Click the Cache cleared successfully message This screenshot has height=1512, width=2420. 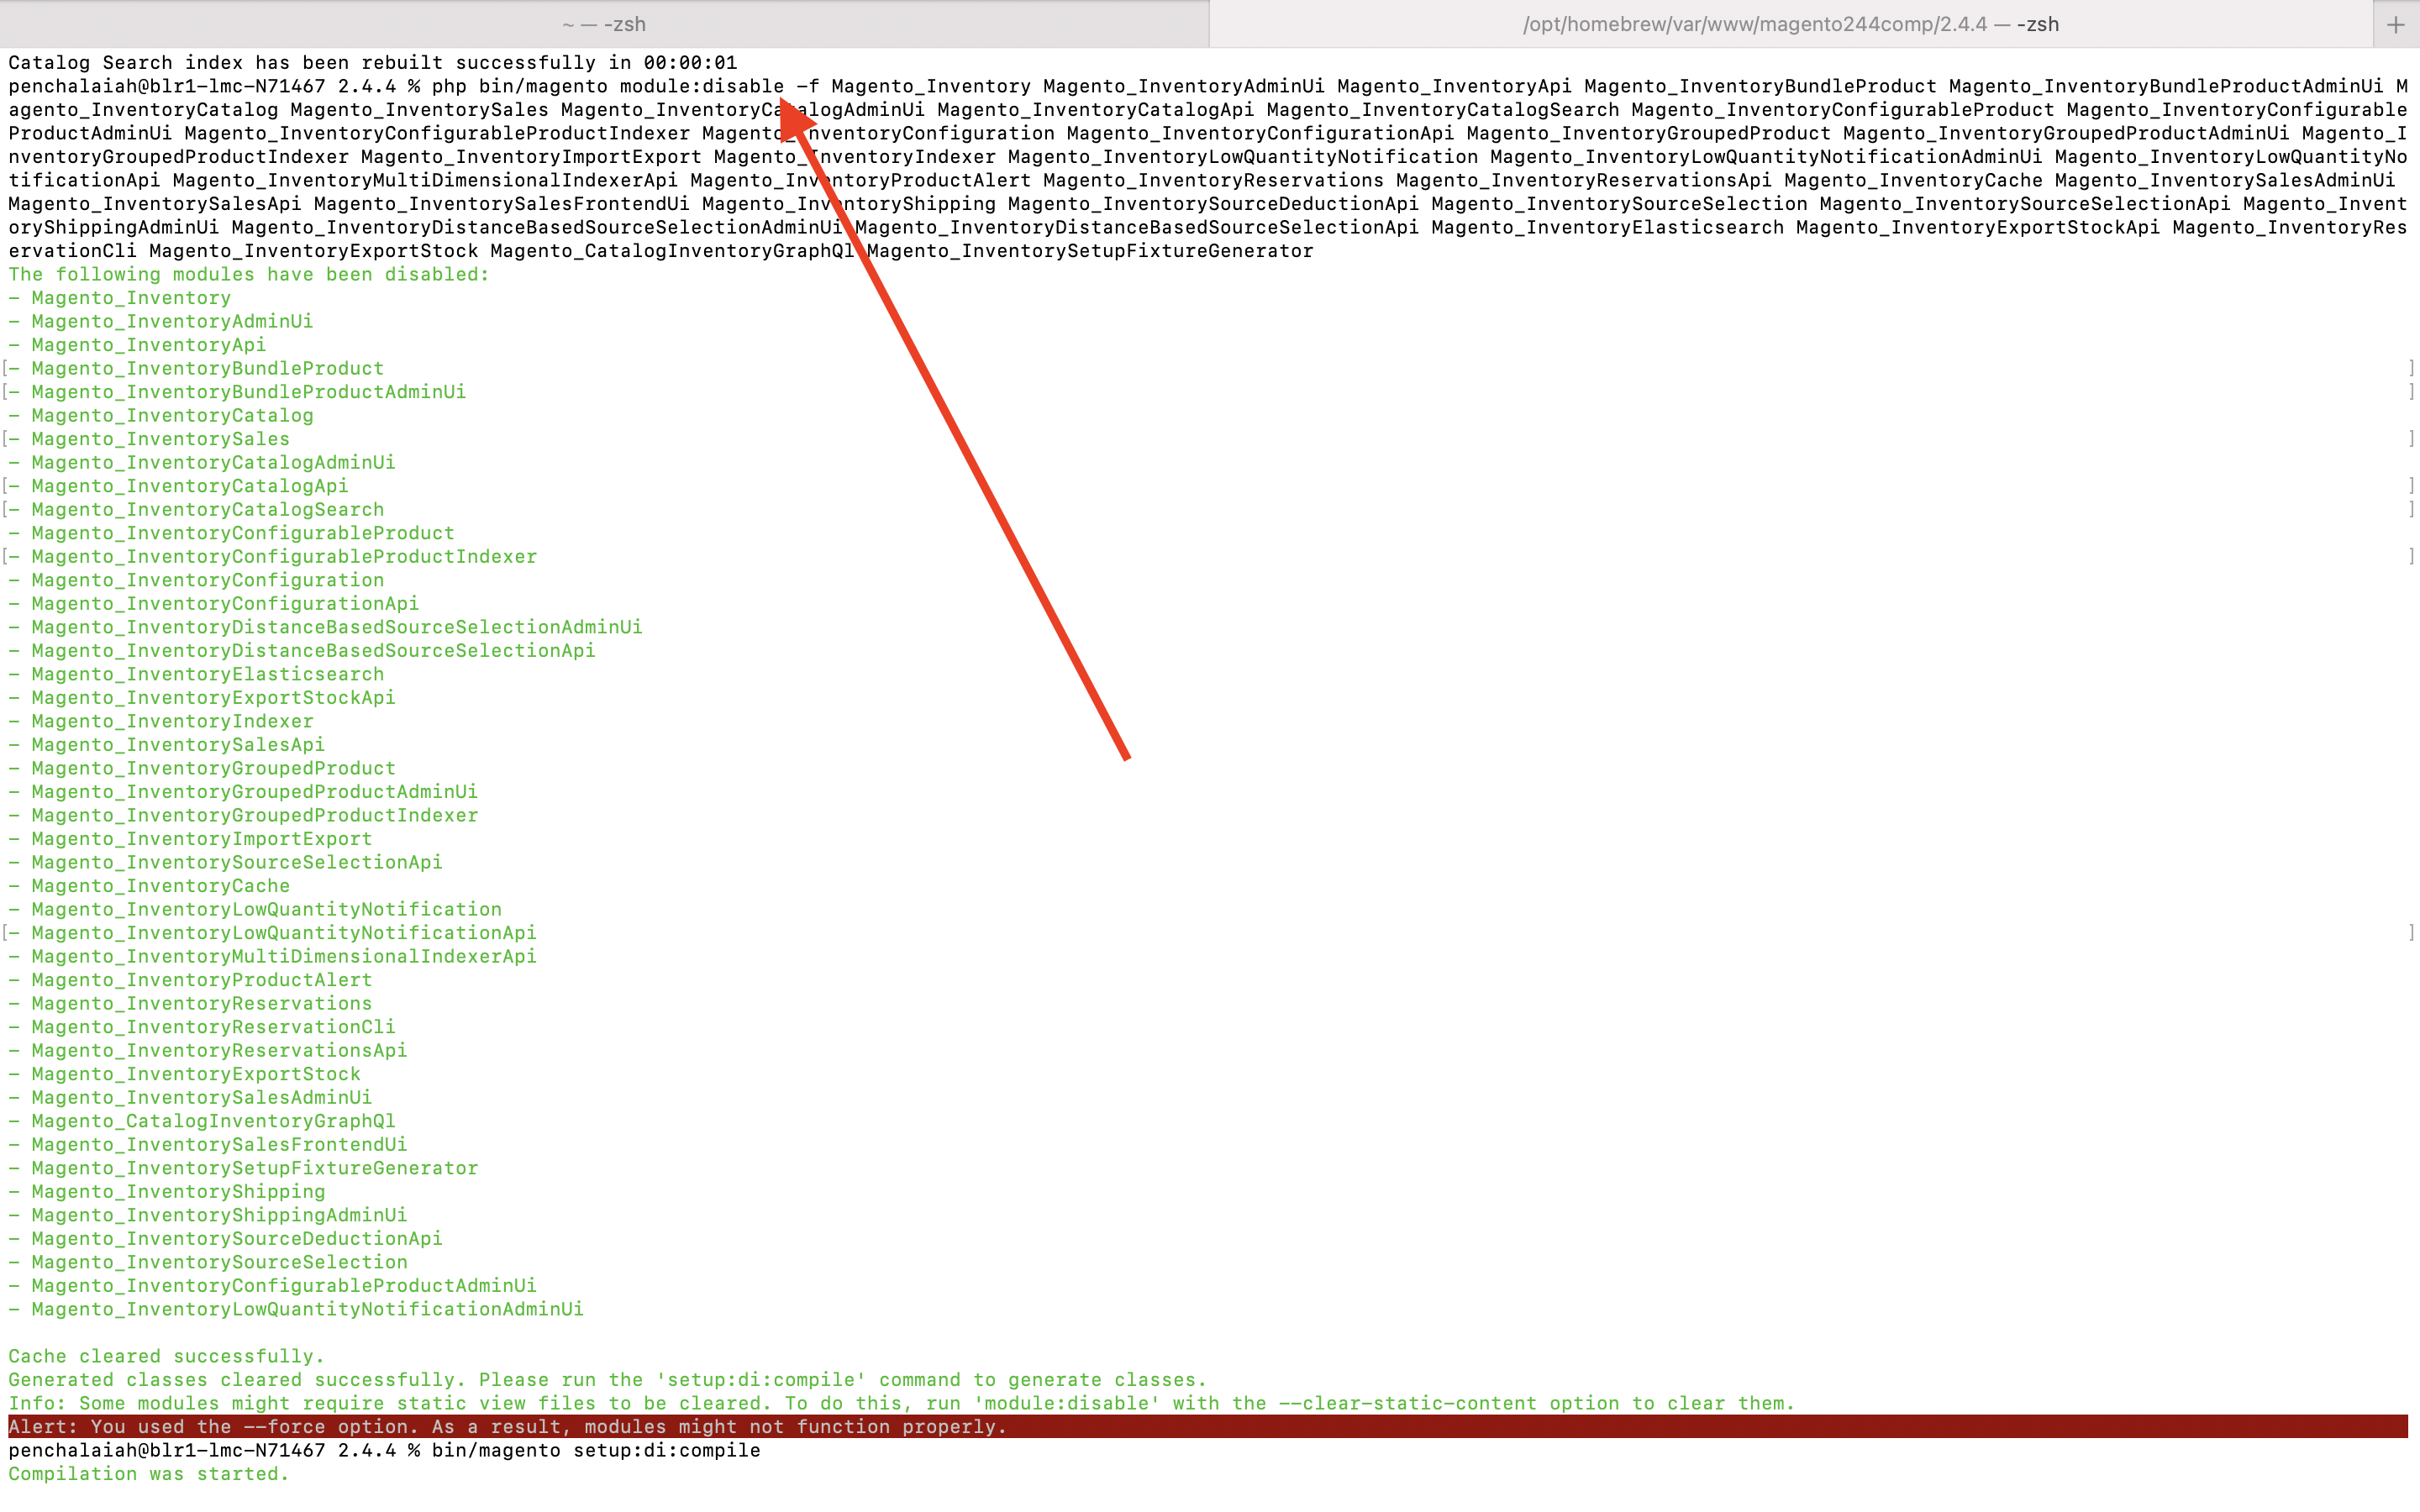[165, 1356]
